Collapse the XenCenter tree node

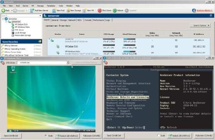[x=3, y=19]
